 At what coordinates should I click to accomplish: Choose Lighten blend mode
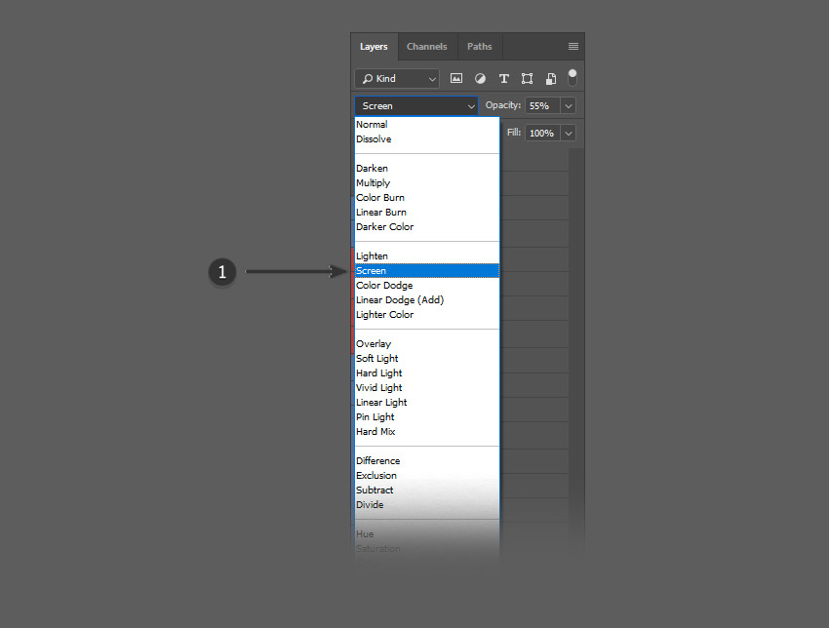point(427,255)
